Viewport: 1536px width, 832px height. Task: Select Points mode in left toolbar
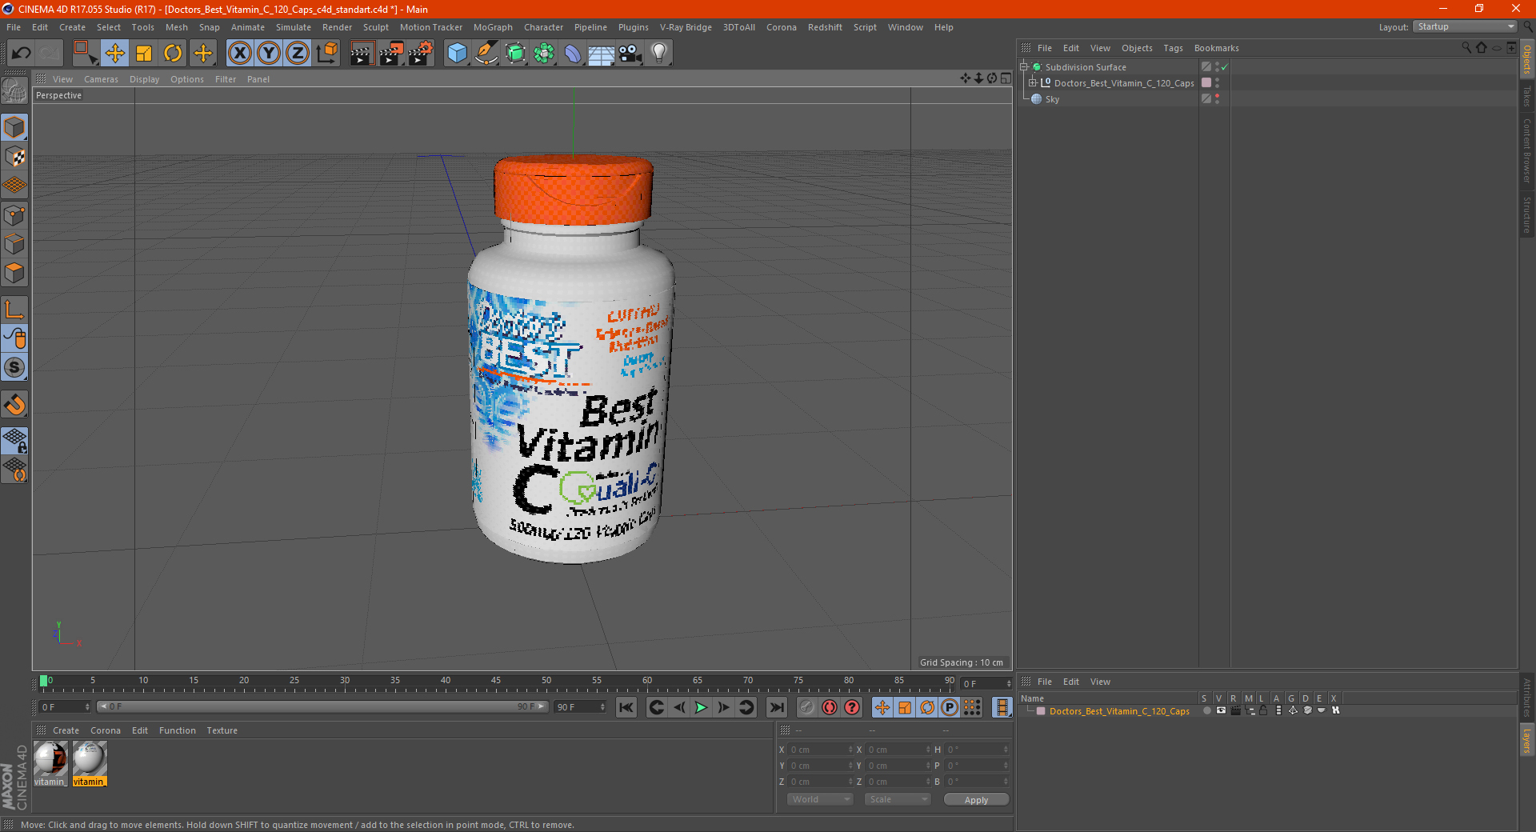coord(14,215)
